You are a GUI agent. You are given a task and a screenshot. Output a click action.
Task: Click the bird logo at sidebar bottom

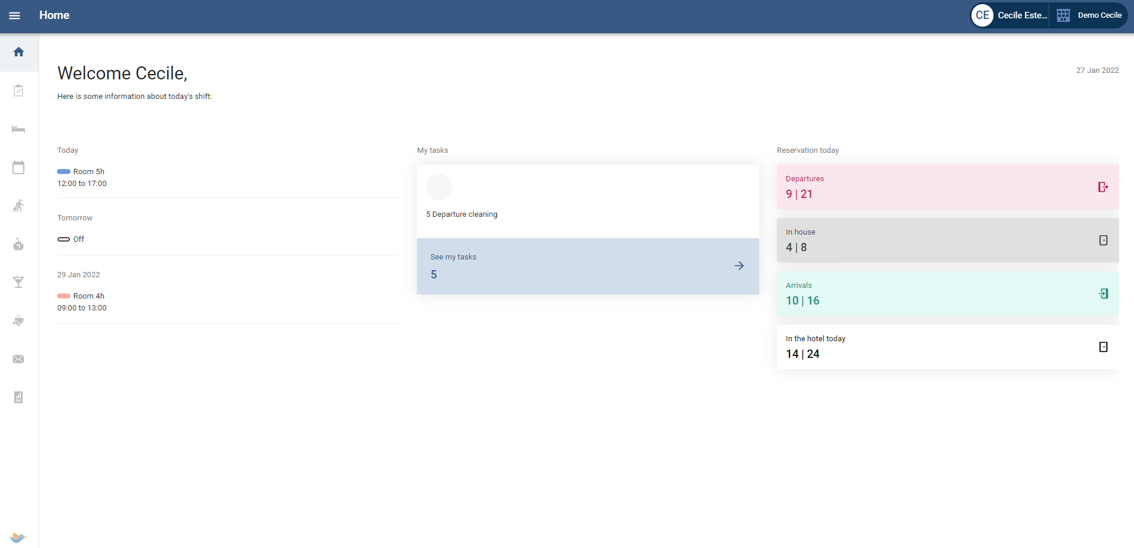coord(18,537)
